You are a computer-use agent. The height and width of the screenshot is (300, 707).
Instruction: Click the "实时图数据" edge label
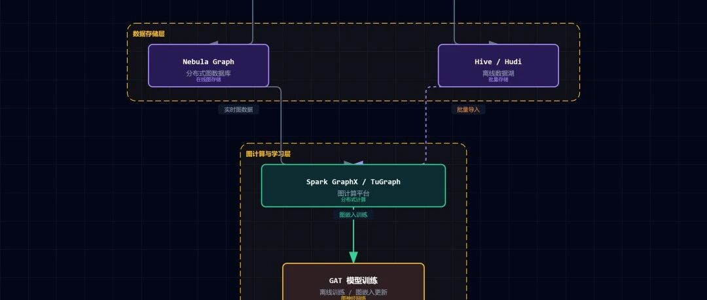(238, 109)
